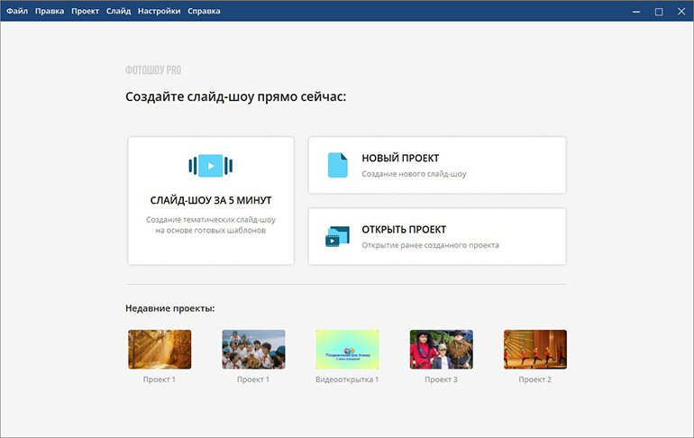Click the ОТКРЫТЬ ПРОЕКТ title
Image resolution: width=694 pixels, height=438 pixels.
tap(404, 230)
